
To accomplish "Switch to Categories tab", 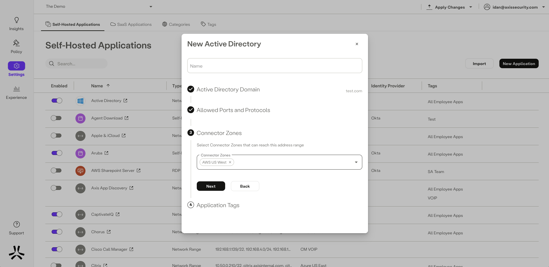I will (x=176, y=24).
